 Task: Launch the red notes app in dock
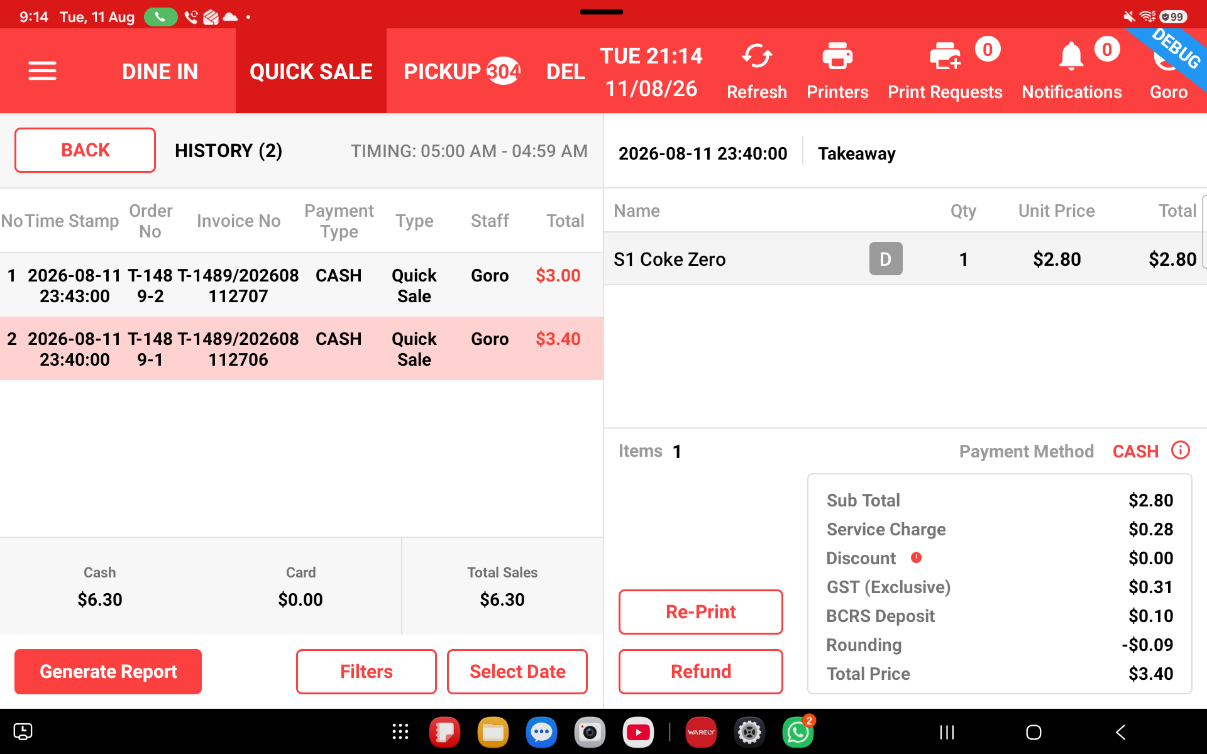point(444,732)
